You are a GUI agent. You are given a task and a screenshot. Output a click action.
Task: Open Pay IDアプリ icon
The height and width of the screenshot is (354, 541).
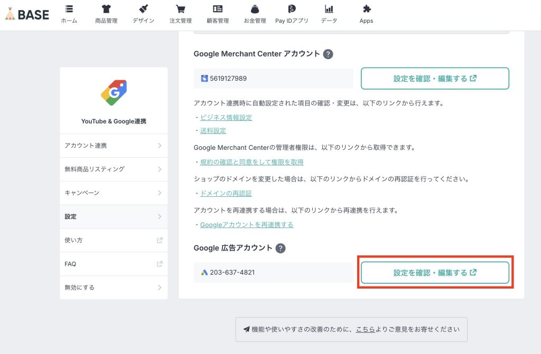(x=292, y=9)
